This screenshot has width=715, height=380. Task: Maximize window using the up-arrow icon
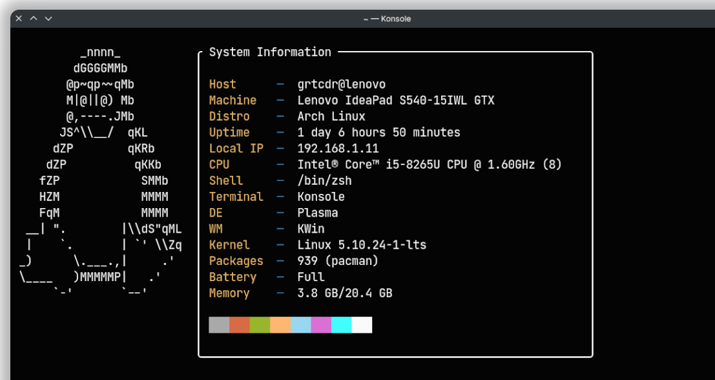click(34, 19)
